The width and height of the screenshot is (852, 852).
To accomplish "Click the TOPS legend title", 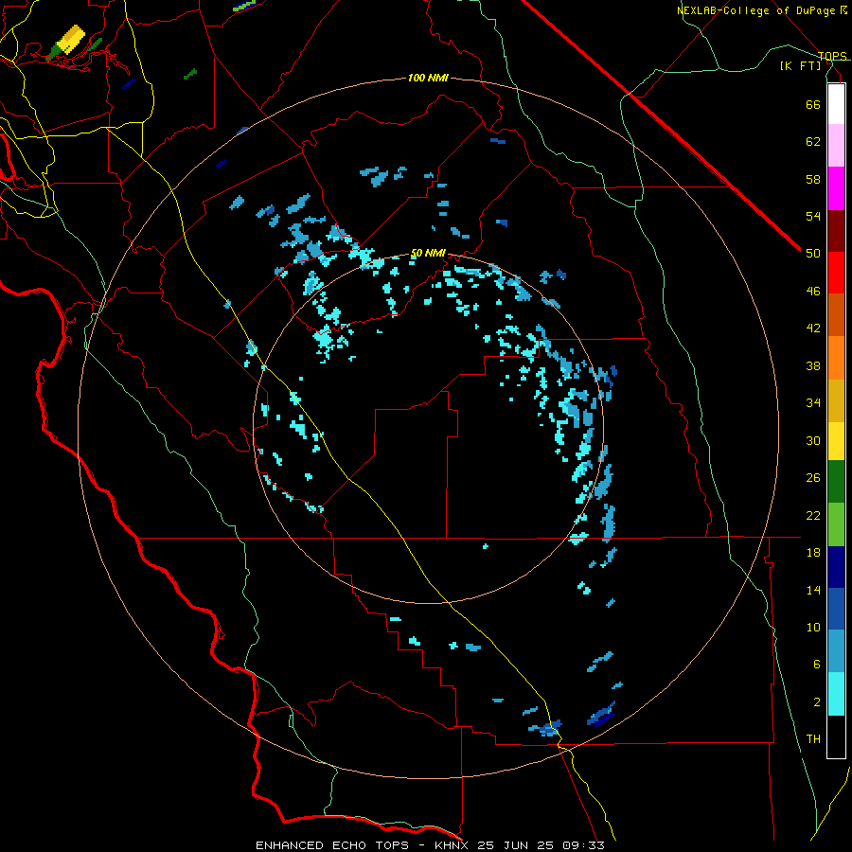I will 832,56.
